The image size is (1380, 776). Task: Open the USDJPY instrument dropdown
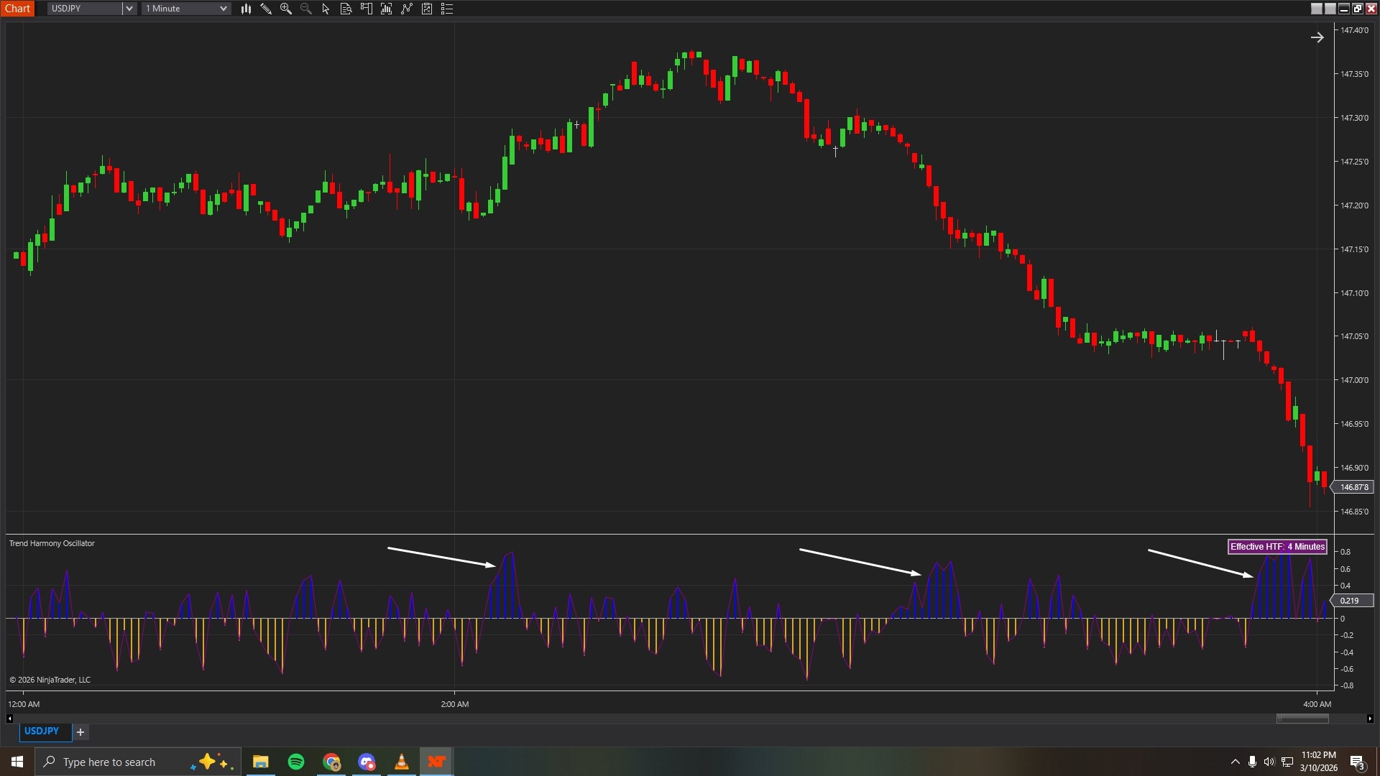(129, 9)
